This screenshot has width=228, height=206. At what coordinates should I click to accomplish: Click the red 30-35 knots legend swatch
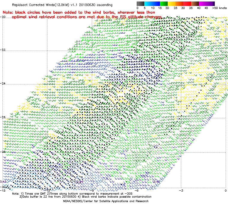point(187,4)
